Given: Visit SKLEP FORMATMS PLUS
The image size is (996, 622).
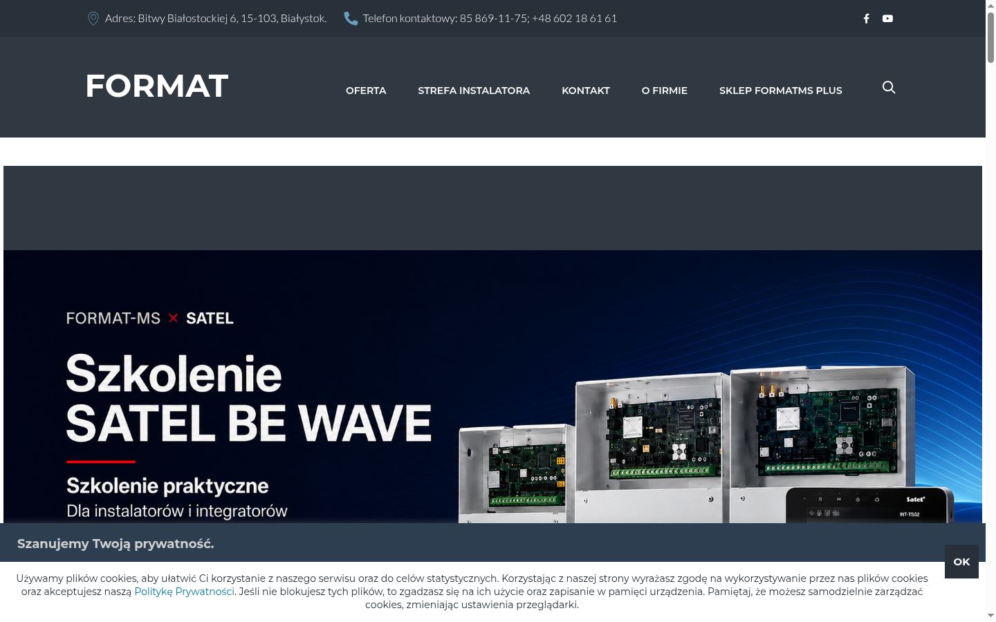Looking at the screenshot, I should [781, 91].
